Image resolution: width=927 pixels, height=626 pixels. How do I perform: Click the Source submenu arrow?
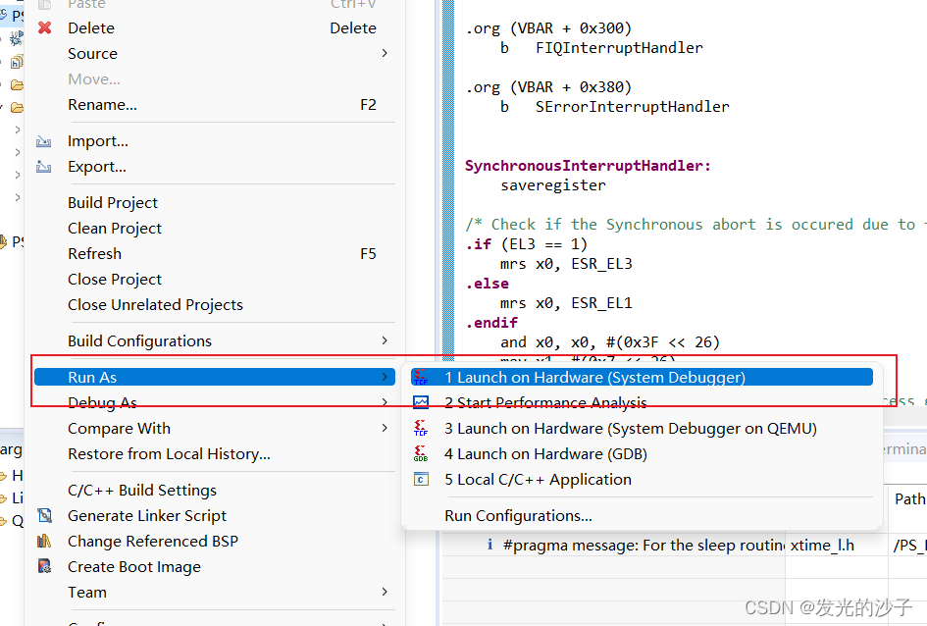tap(385, 53)
